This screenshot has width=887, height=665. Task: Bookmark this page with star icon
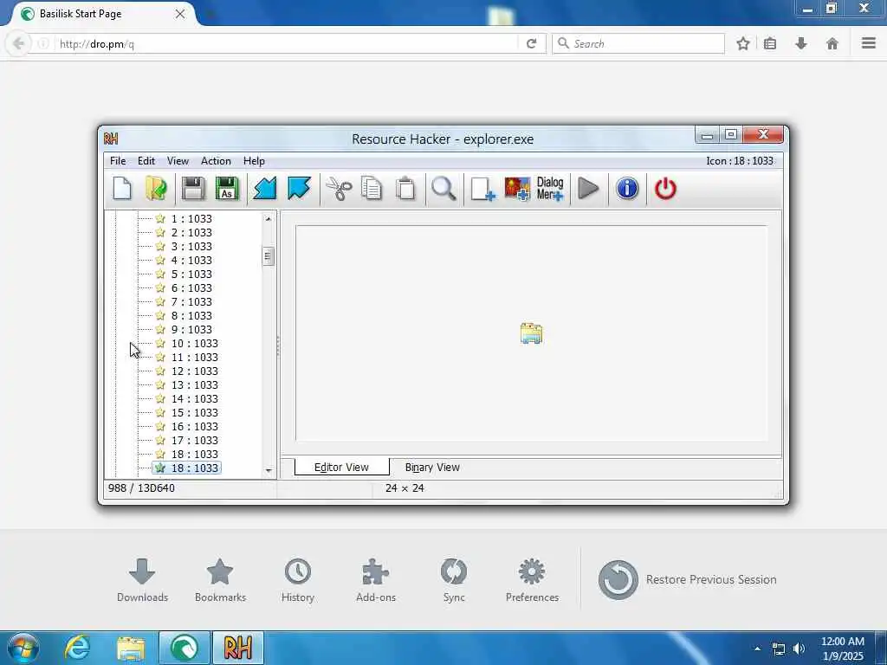coord(742,43)
